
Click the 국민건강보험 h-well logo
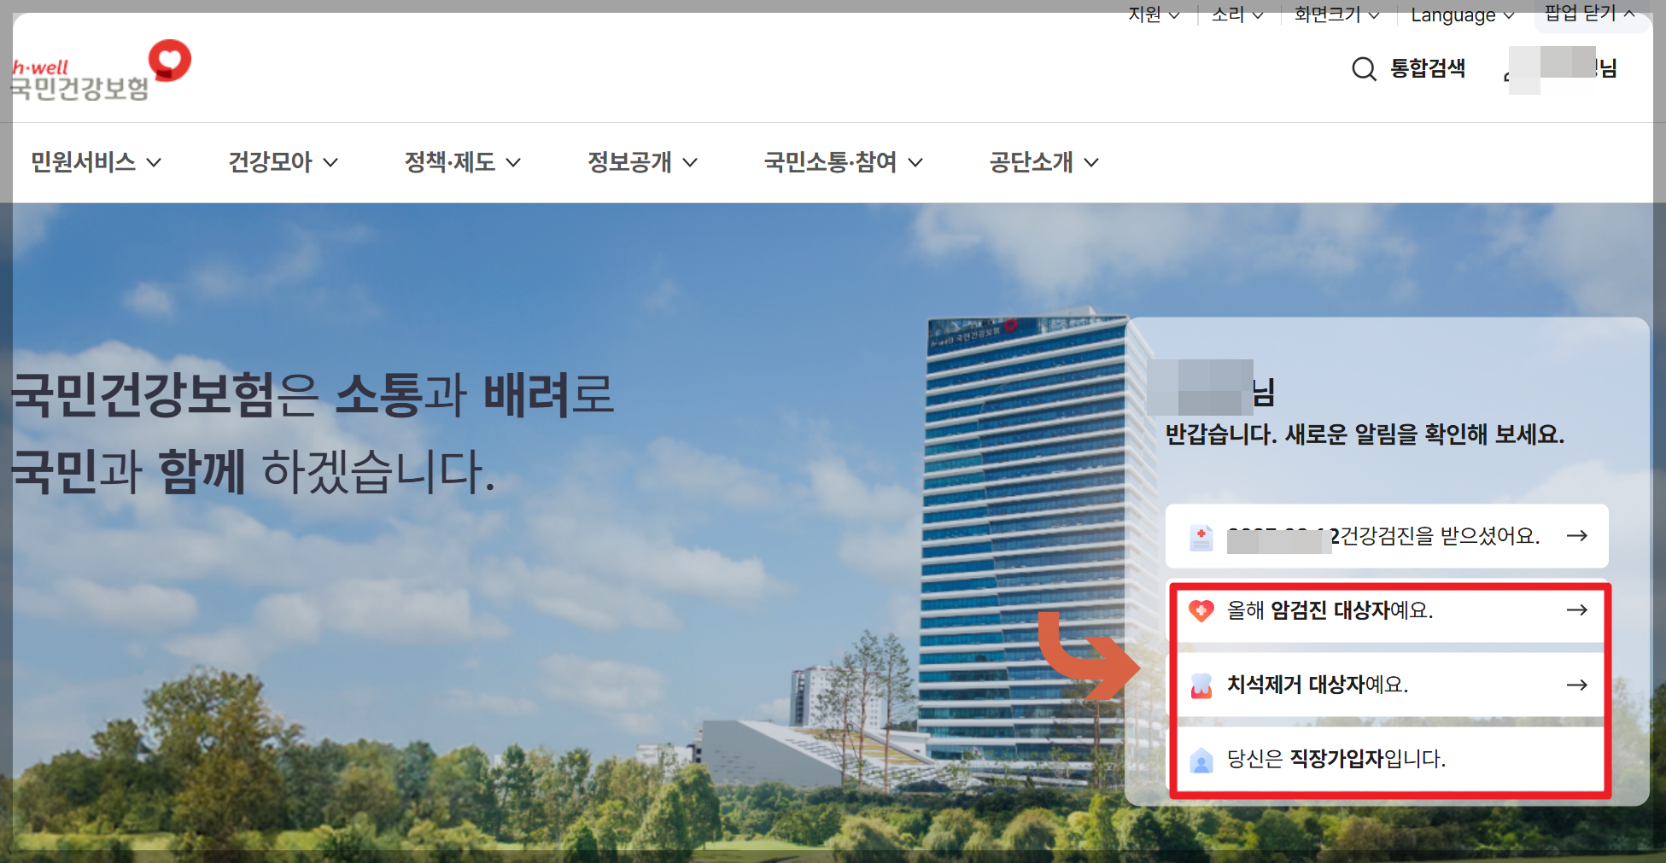(x=101, y=71)
